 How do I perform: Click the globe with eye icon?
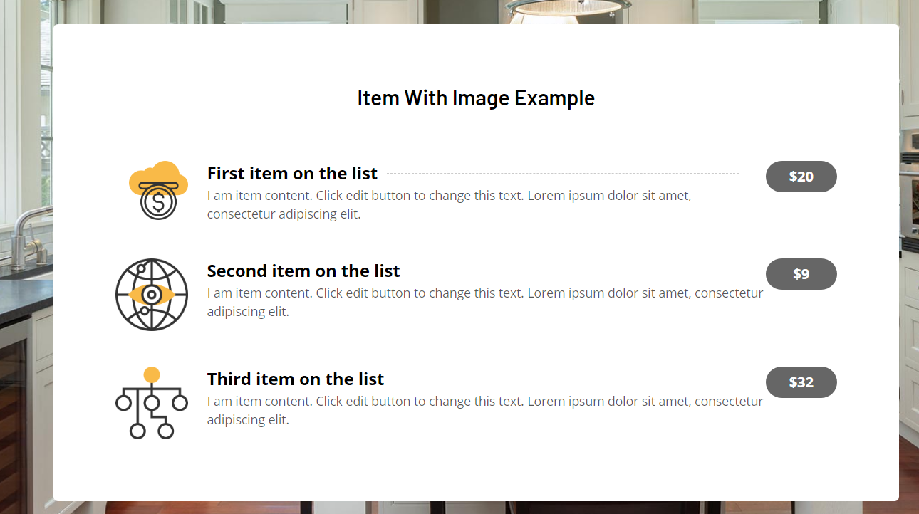coord(152,295)
